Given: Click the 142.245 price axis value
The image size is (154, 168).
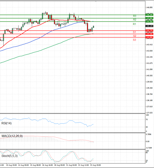Looking at the screenshot, I should pos(149,57).
